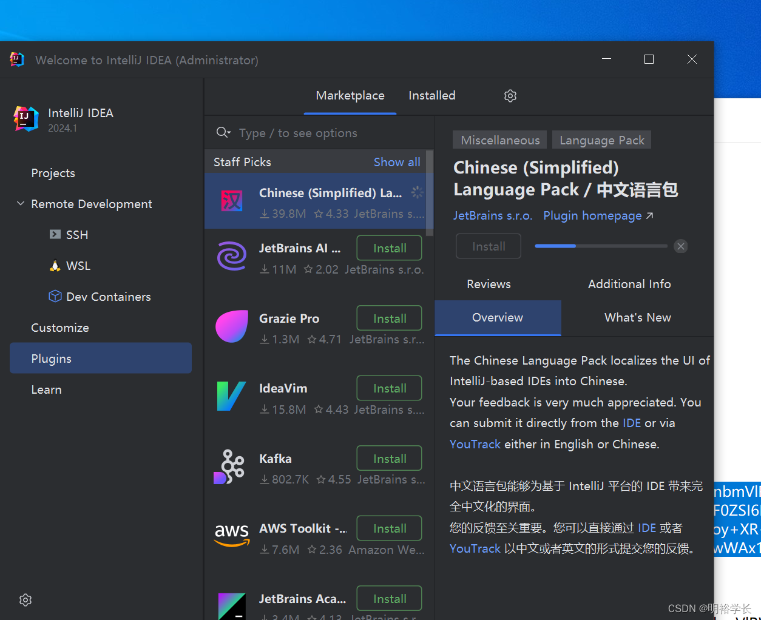Click the IntelliJ IDEA logo in sidebar
Viewport: 761px width, 620px height.
click(26, 118)
